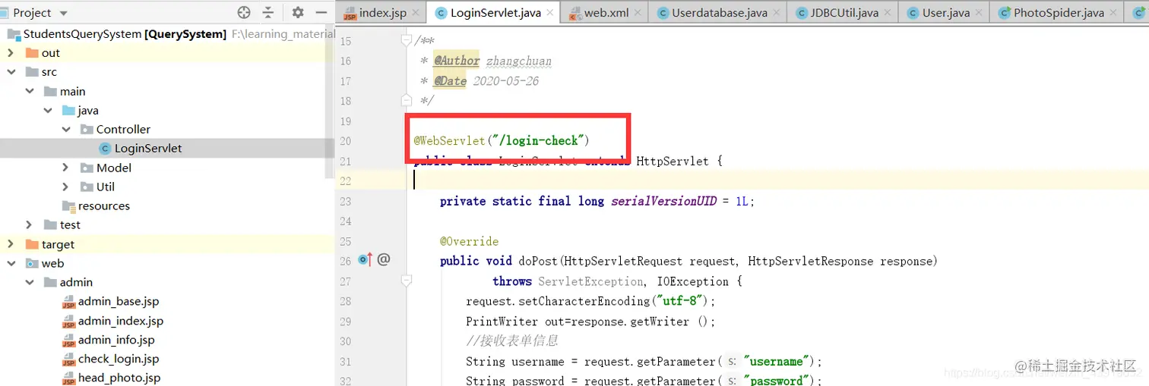Fold the Javadoc comment at line 15
The width and height of the screenshot is (1149, 386).
tap(407, 40)
